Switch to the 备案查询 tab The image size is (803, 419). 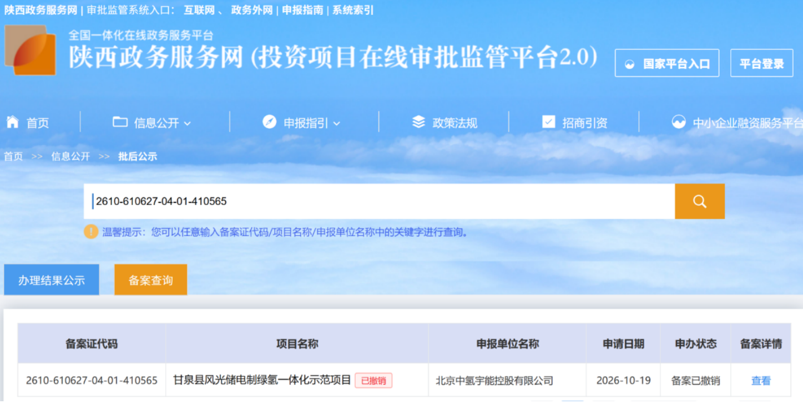click(151, 280)
